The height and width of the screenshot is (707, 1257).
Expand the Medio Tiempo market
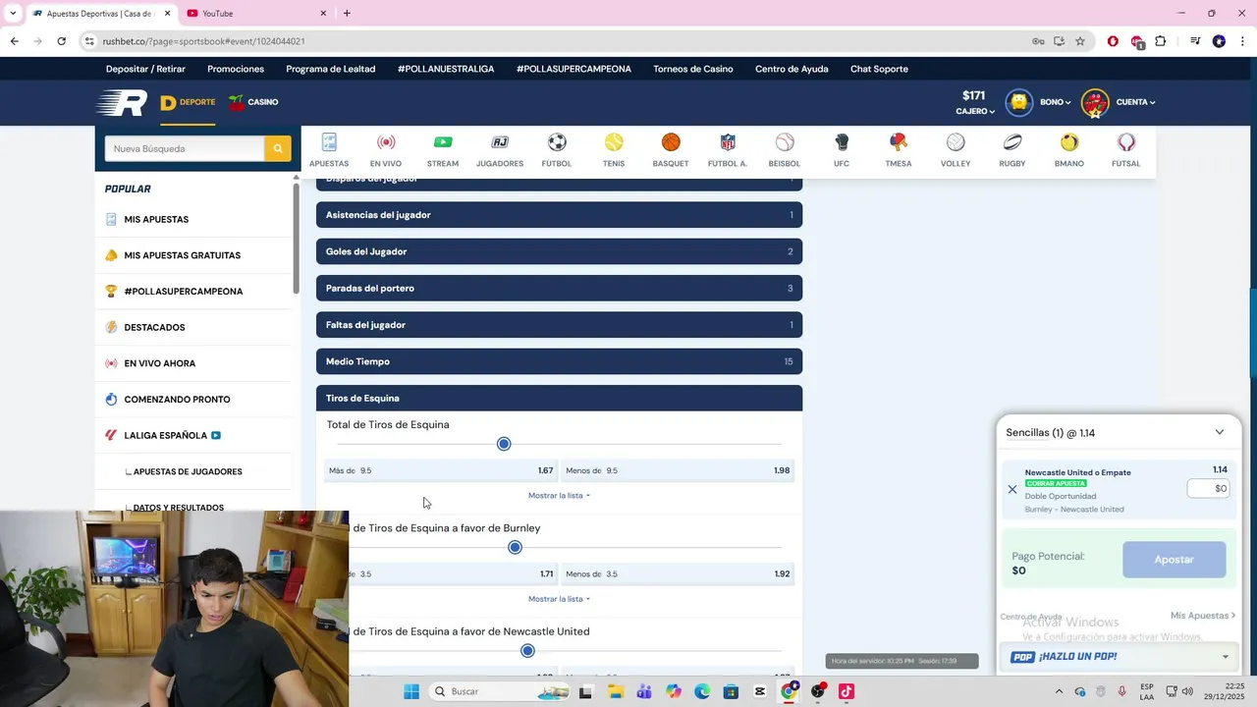tap(559, 361)
